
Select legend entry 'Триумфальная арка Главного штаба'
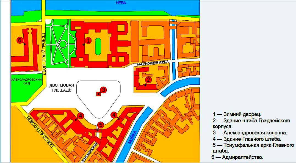[253, 148]
